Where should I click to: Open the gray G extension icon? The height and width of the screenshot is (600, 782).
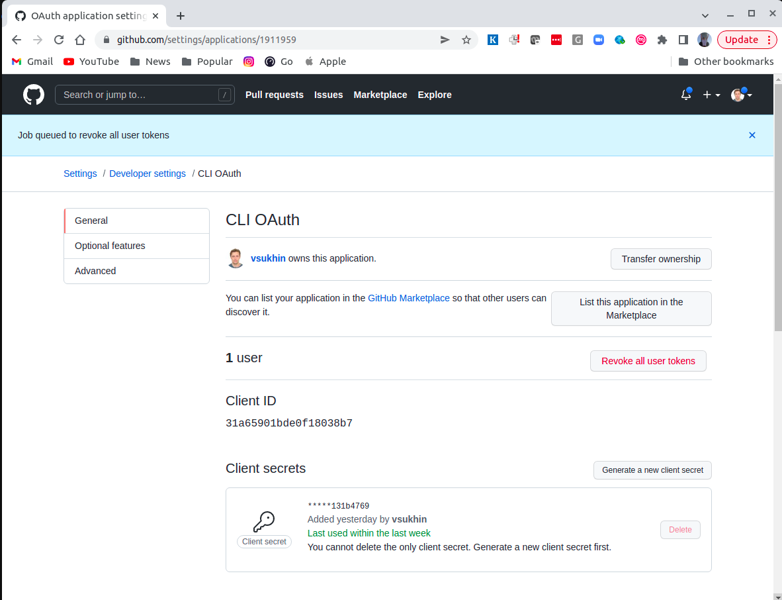(x=578, y=40)
